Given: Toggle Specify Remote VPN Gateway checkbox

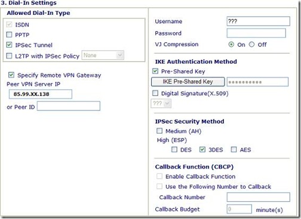Looking at the screenshot, I should [11, 75].
